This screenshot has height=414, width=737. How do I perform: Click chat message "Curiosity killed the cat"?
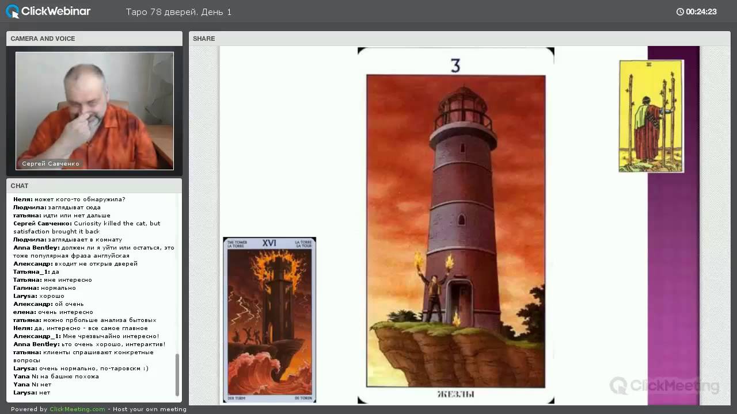[111, 224]
